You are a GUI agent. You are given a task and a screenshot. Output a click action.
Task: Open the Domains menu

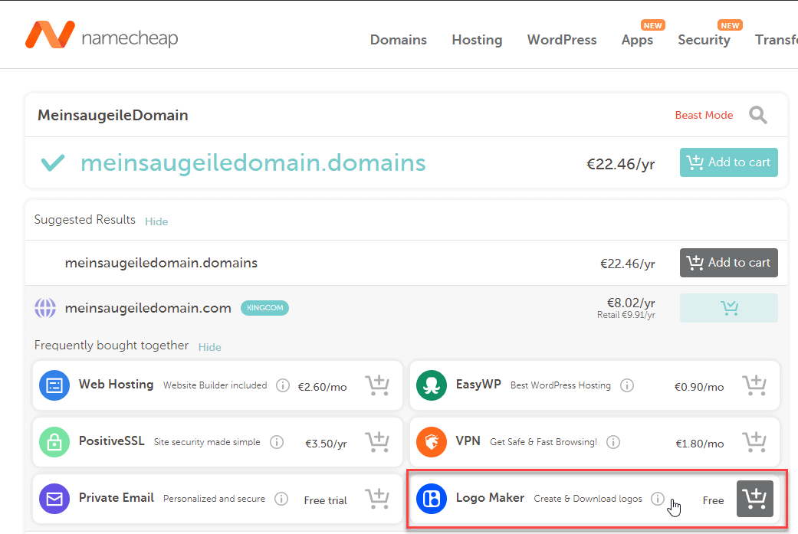click(x=398, y=40)
